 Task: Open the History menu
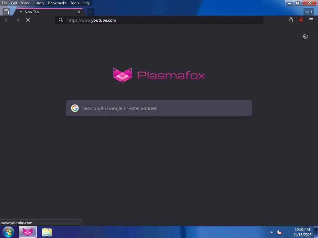38,3
